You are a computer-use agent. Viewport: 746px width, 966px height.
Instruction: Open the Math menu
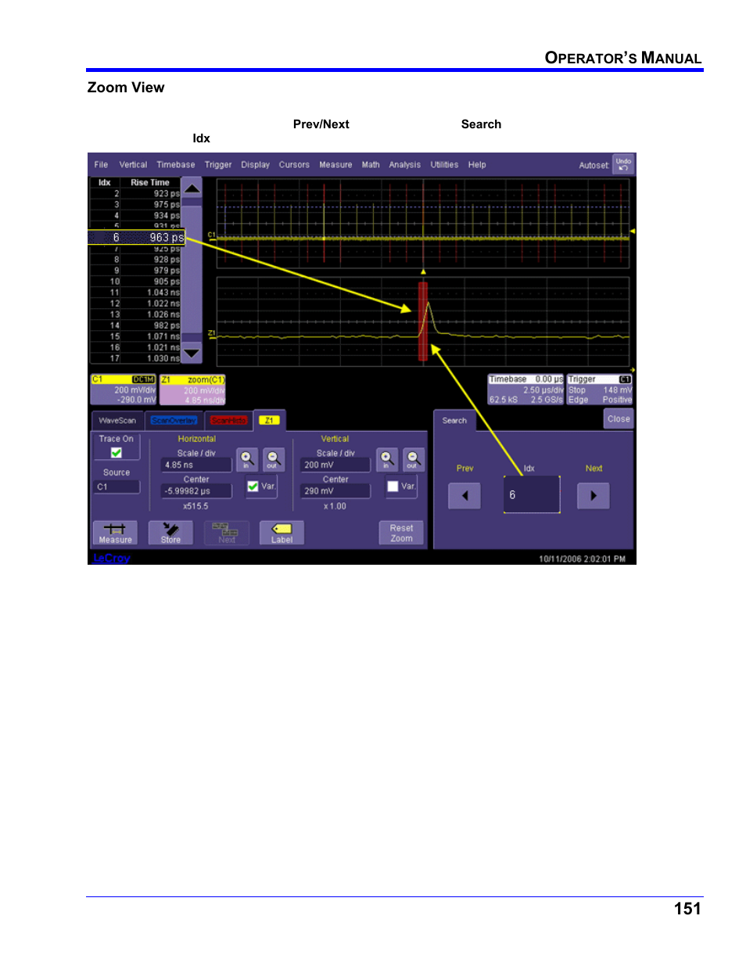click(371, 165)
